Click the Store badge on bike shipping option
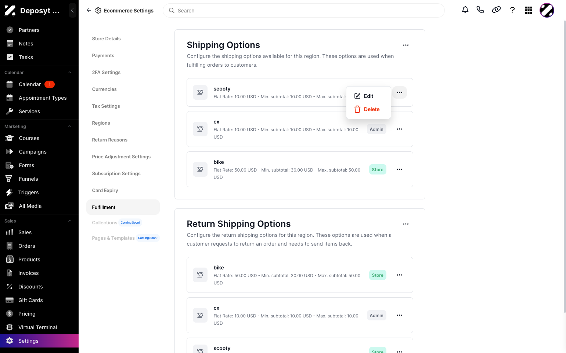Image resolution: width=566 pixels, height=353 pixels. pyautogui.click(x=378, y=169)
